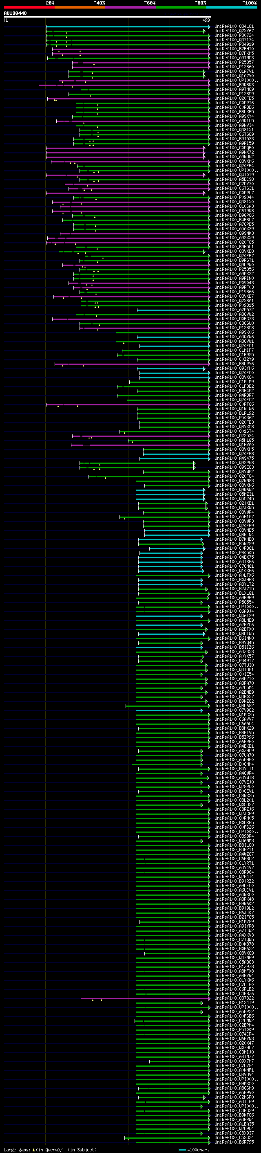Click the cyan alignment bar for UniRef100_A7PA72
The width and height of the screenshot is (261, 1153).
[x=173, y=310]
